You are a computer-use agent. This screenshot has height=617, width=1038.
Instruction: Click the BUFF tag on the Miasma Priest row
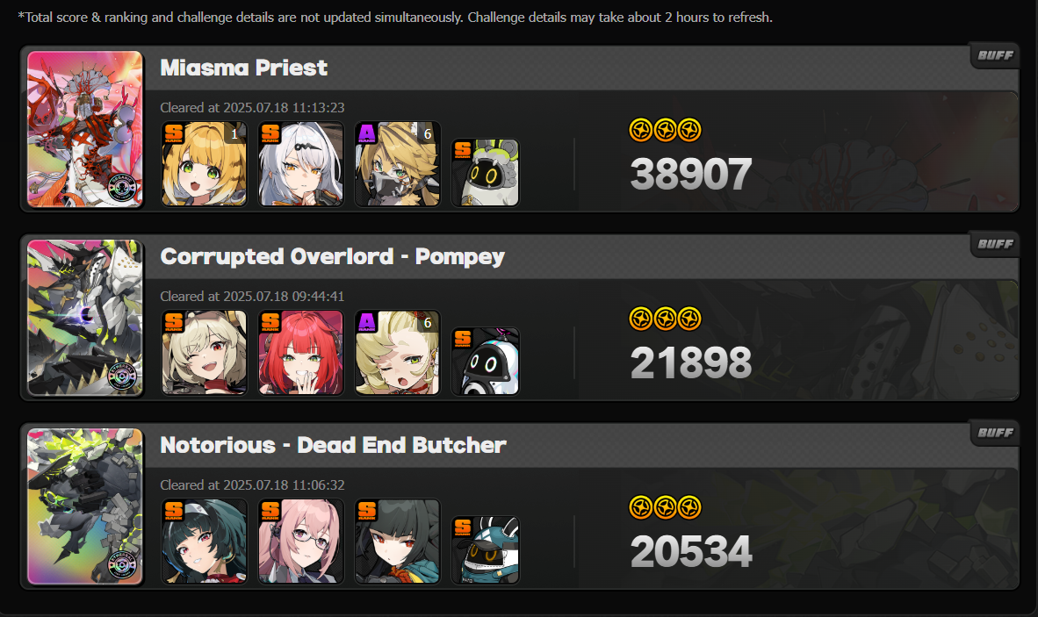pos(995,55)
